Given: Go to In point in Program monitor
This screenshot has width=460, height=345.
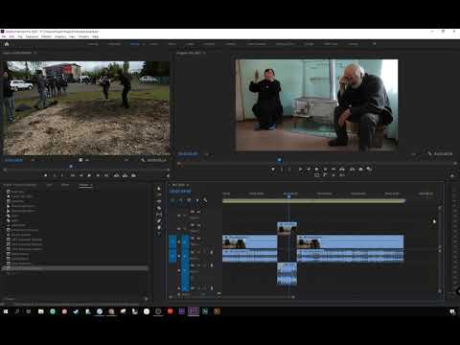Looking at the screenshot, I should pos(300,170).
